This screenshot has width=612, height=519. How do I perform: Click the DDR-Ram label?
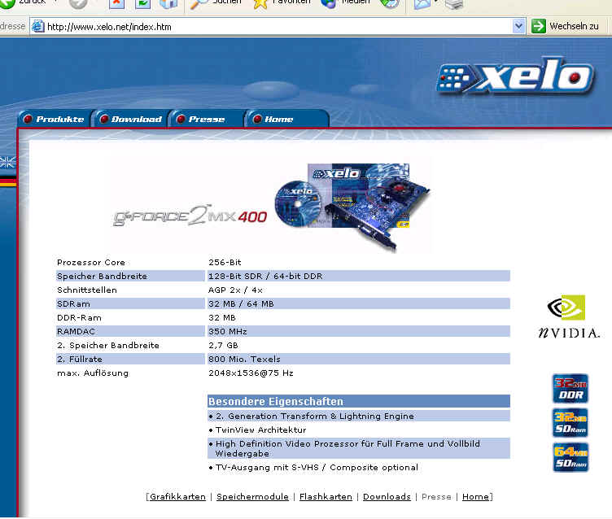79,317
